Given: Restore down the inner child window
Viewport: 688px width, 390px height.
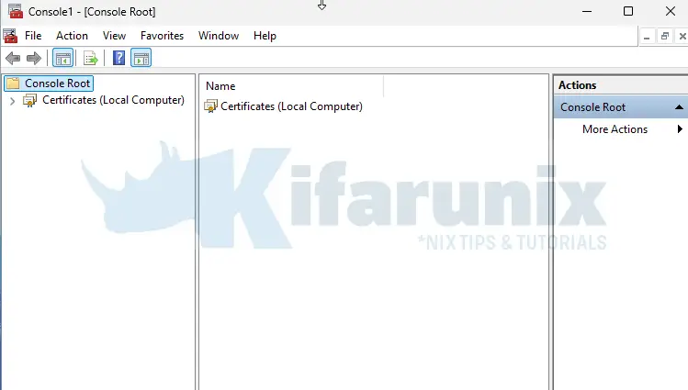Looking at the screenshot, I should tap(665, 37).
